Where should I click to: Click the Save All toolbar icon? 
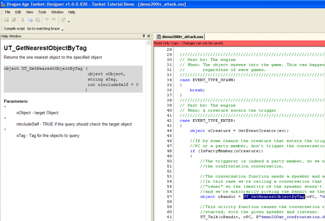pos(13,20)
